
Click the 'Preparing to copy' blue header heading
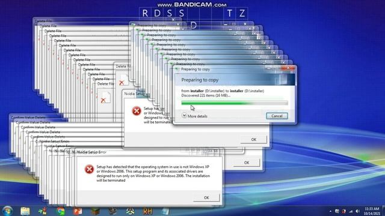tap(200, 80)
